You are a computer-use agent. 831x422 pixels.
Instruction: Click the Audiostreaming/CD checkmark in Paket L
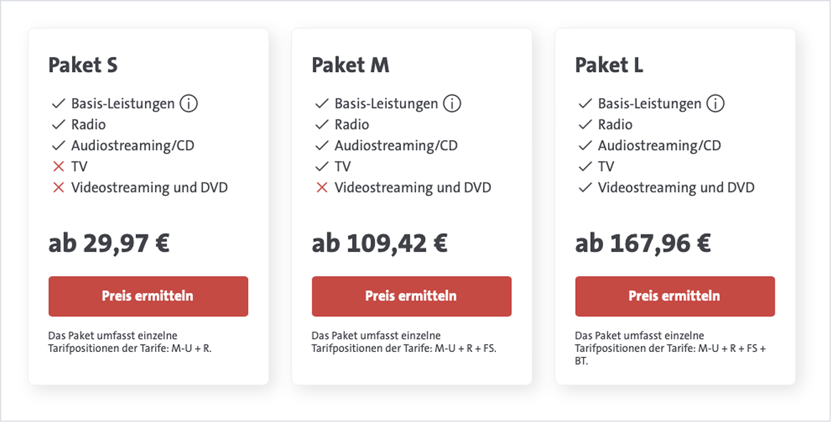point(584,145)
